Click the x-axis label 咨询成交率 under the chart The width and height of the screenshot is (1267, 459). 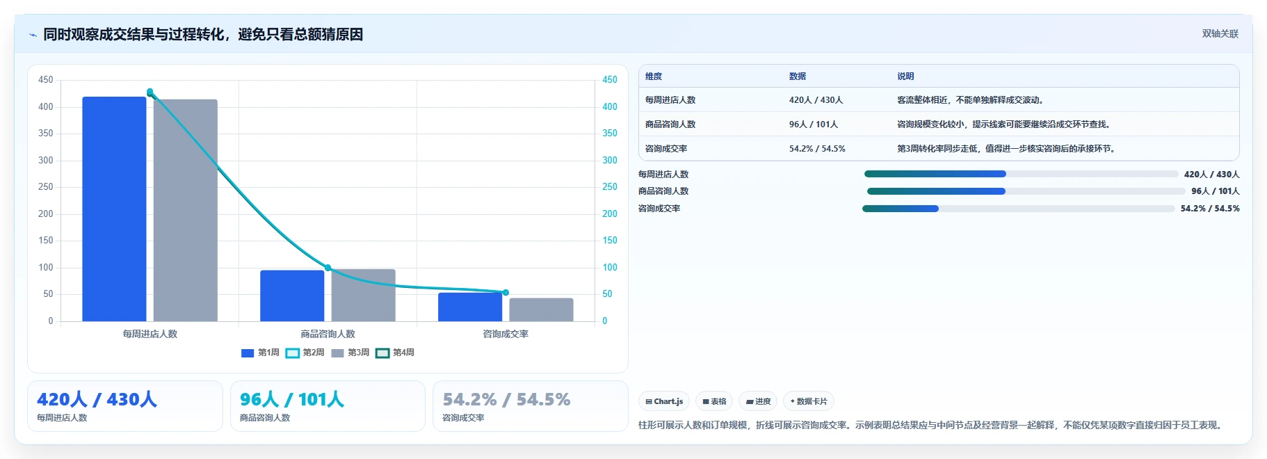point(506,334)
